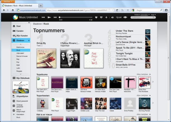Image resolution: width=171 pixels, height=122 pixels.
Task: Mute the player volume
Action: tap(113, 17)
